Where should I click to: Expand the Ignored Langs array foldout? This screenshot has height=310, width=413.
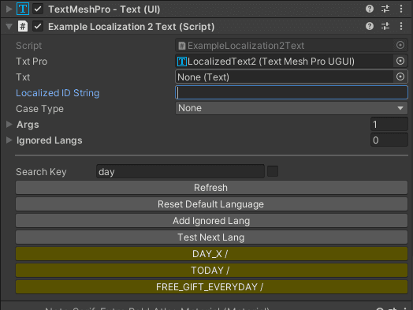9,140
